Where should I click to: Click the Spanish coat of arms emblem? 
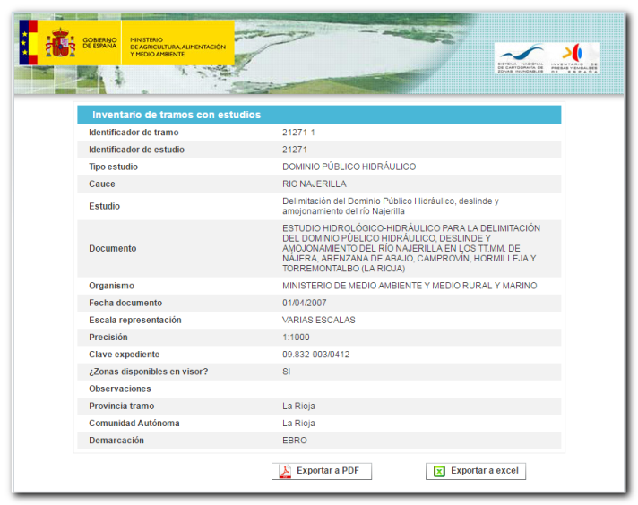[61, 42]
